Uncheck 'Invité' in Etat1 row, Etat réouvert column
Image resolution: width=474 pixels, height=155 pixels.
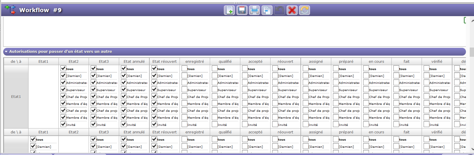point(154,124)
